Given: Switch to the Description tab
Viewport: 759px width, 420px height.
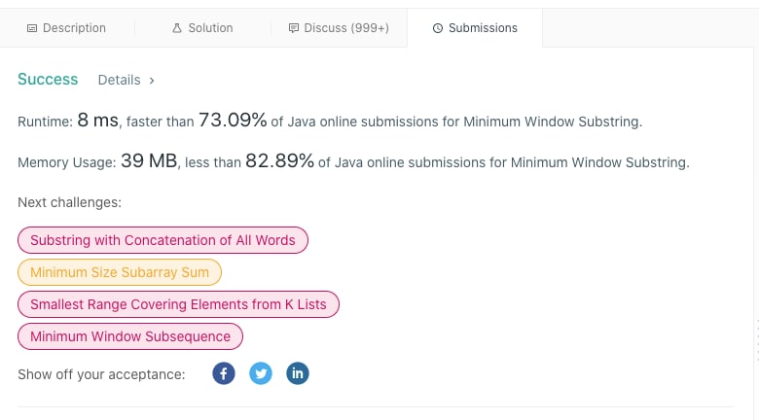Looking at the screenshot, I should (67, 28).
